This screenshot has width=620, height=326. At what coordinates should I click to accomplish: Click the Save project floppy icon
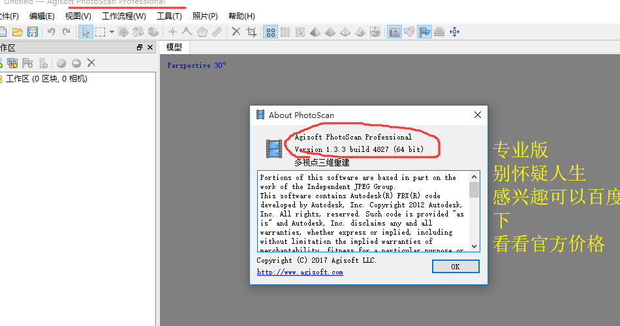(x=33, y=32)
